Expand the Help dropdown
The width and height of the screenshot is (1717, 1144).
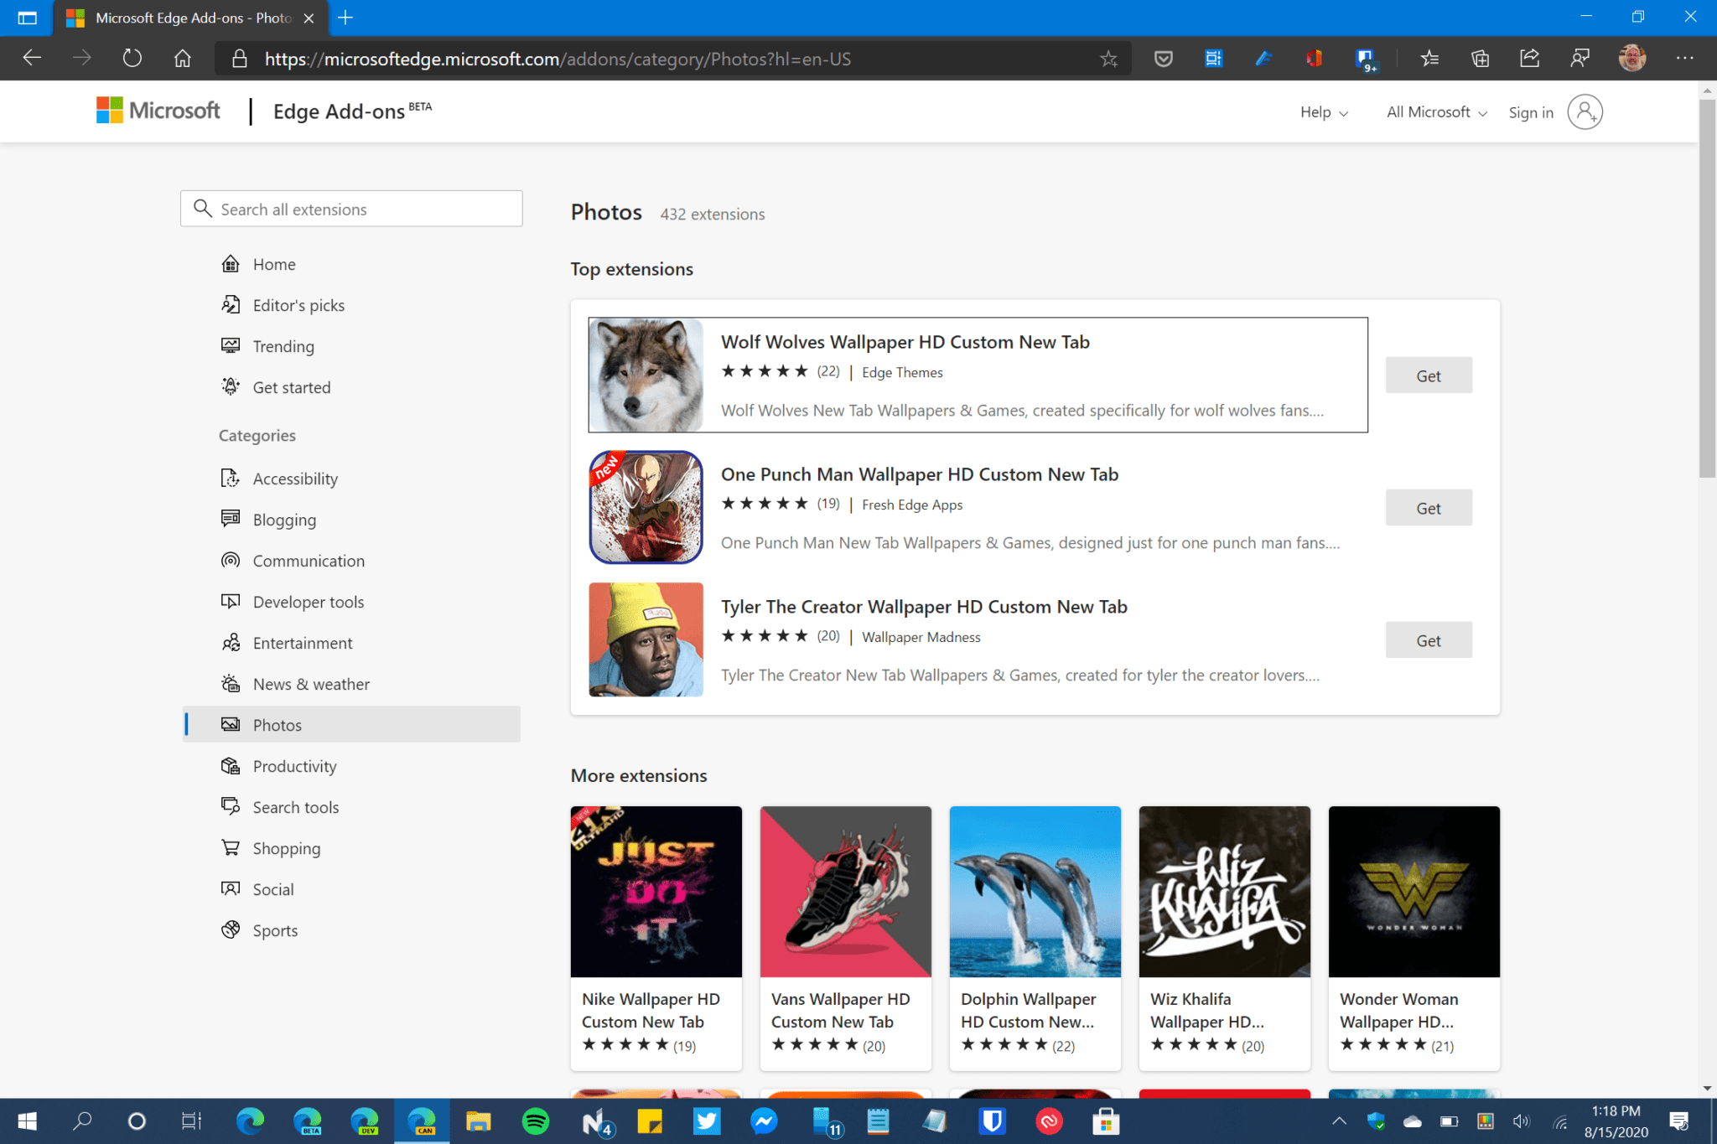(x=1323, y=111)
